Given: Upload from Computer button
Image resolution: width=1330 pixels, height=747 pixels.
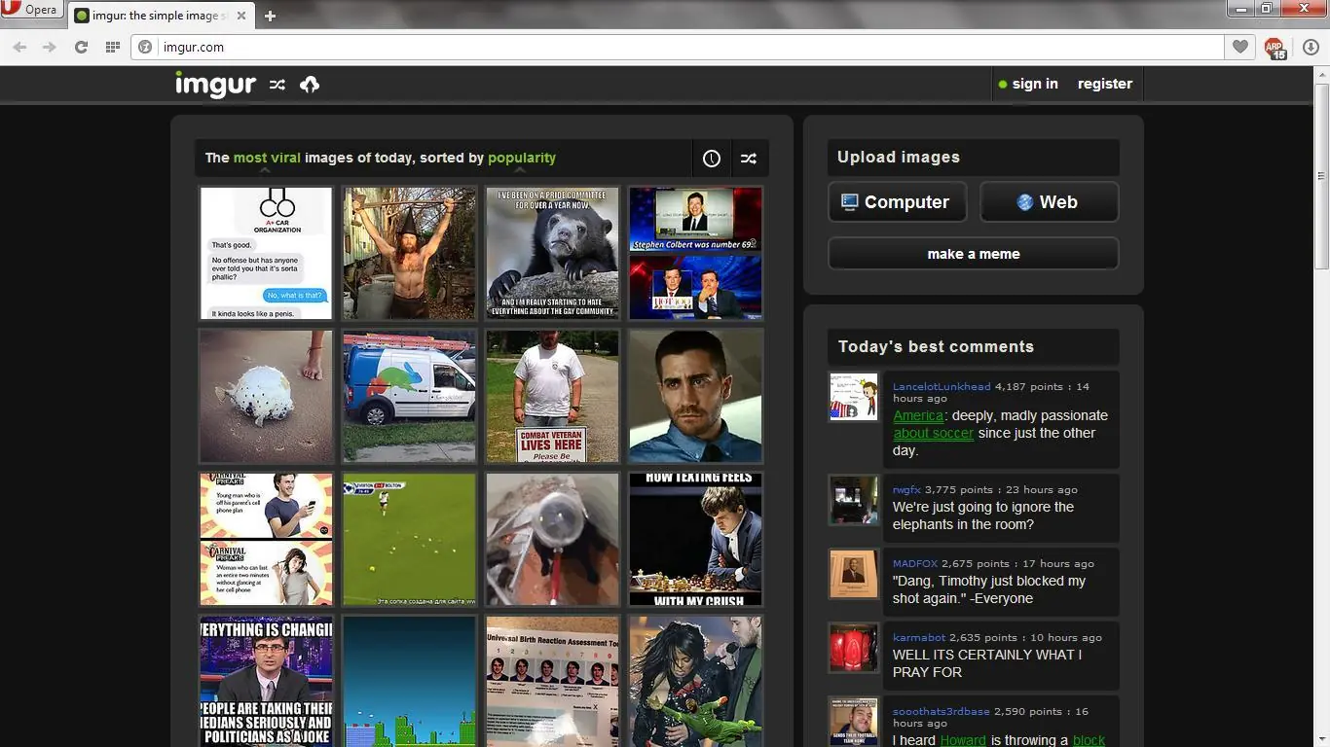Looking at the screenshot, I should point(897,202).
